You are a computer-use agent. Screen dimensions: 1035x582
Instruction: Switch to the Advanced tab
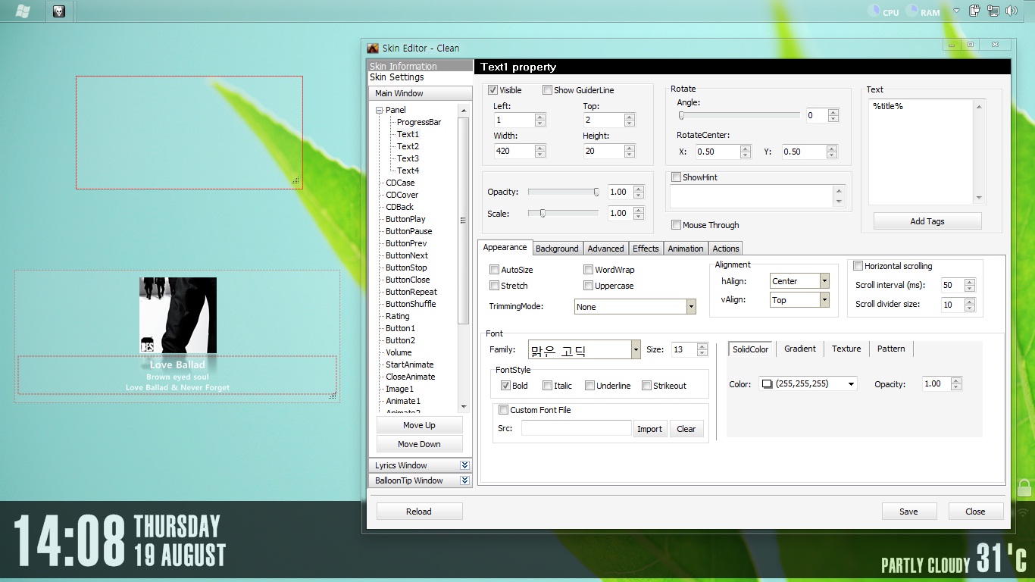(x=605, y=249)
